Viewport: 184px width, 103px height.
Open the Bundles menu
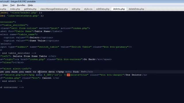point(21,5)
